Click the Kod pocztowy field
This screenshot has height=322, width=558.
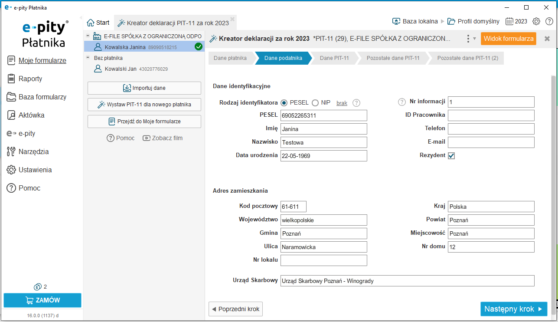click(x=293, y=207)
